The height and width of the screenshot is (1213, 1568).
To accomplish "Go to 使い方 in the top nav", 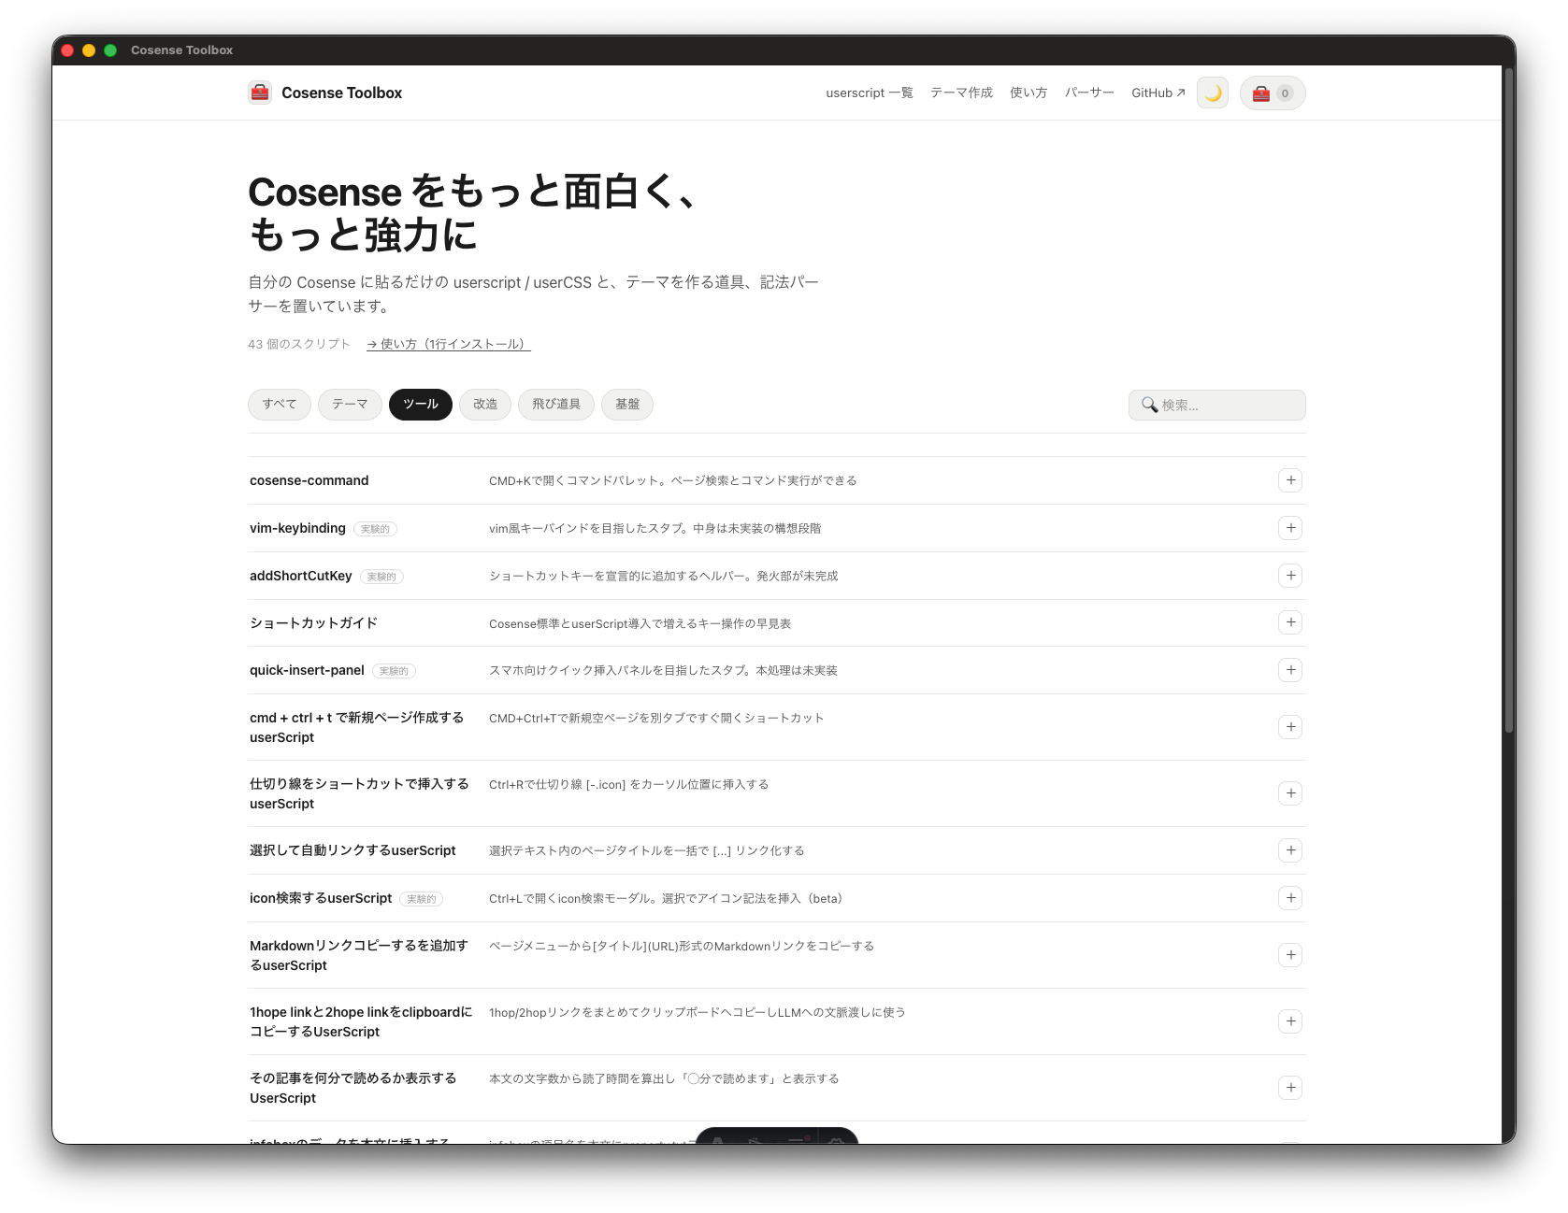I will (1029, 93).
